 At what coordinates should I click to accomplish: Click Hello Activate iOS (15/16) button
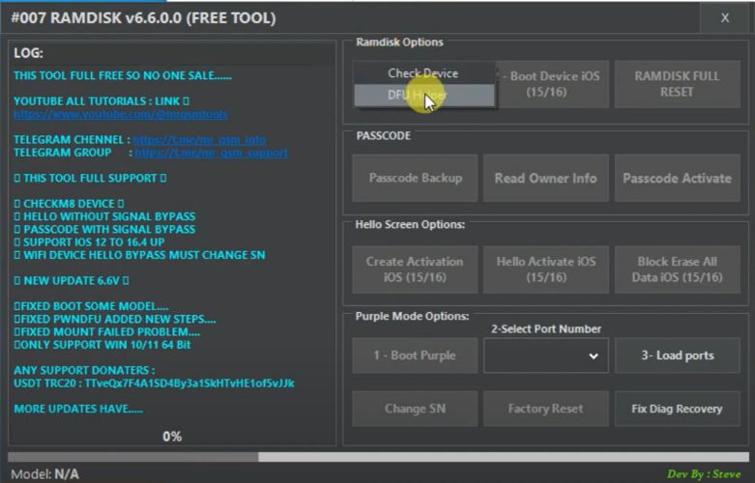coord(545,270)
